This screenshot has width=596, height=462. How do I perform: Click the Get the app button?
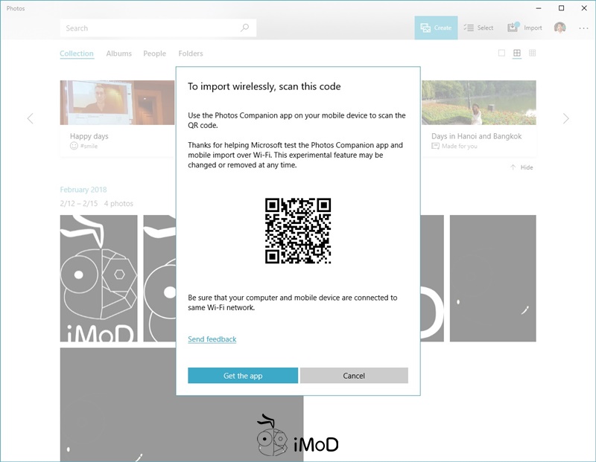(243, 376)
